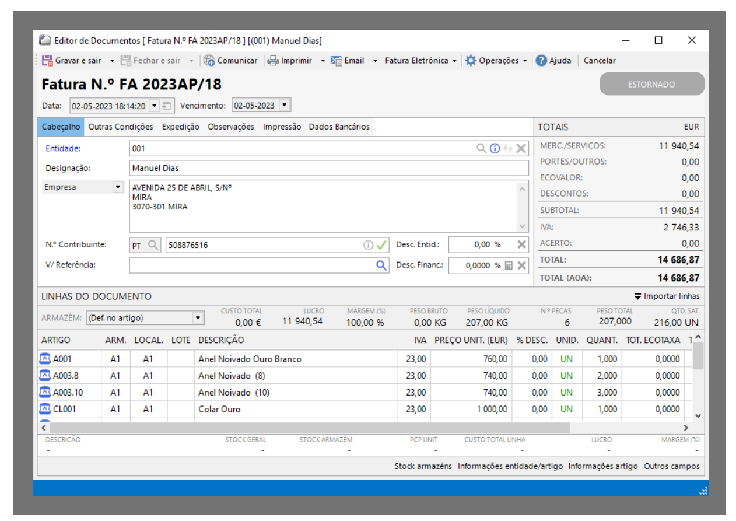Click the Cancelar button
736x521 pixels.
coord(599,61)
